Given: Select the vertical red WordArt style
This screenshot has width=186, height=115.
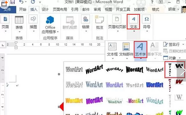Looking at the screenshot, I should 170,85.
